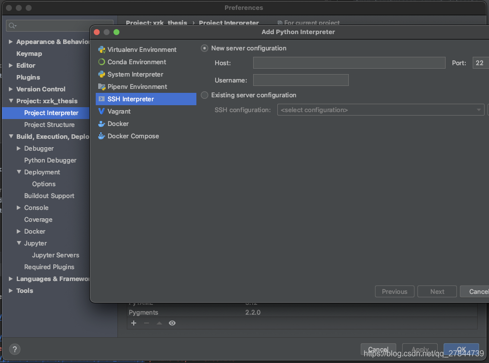This screenshot has height=363, width=489.
Task: Click the Previous button in dialog
Action: pyautogui.click(x=394, y=291)
